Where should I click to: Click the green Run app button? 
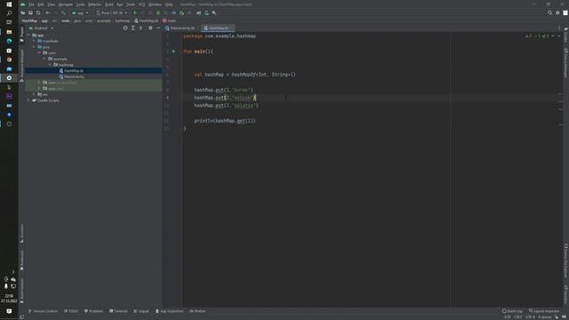135,12
